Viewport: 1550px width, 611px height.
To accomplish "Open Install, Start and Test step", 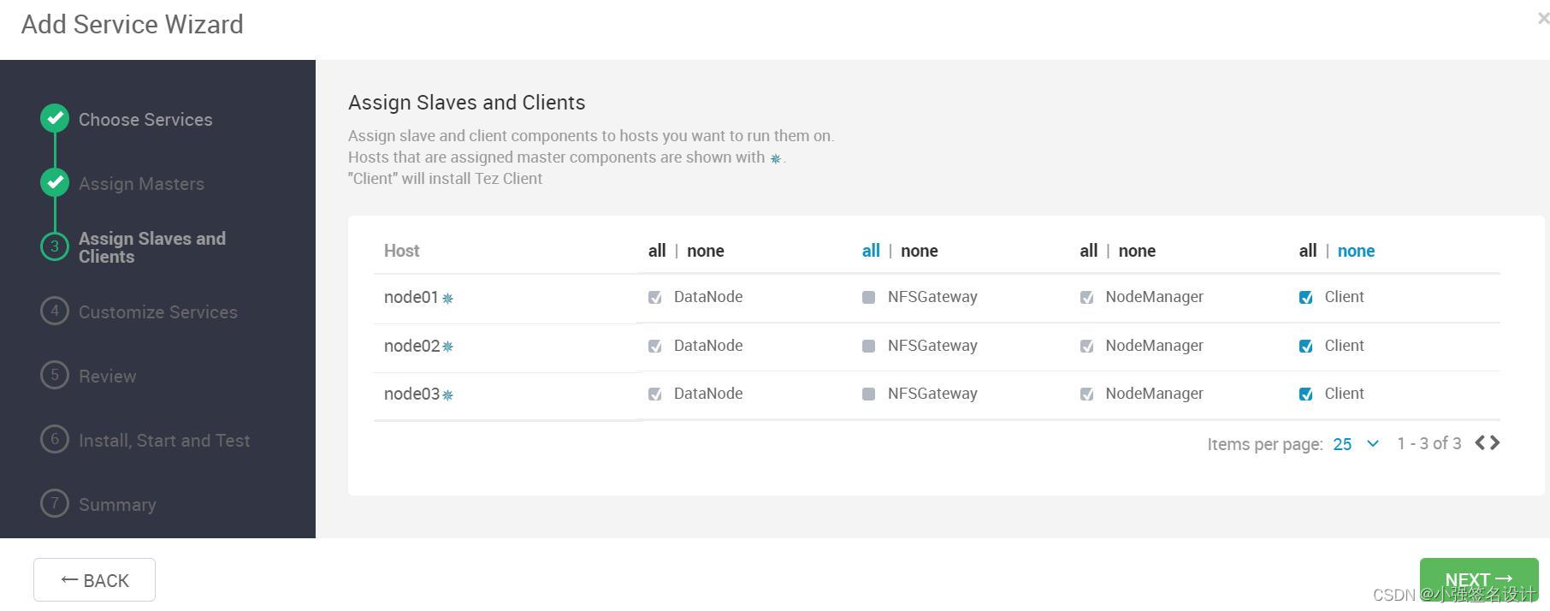I will tap(164, 441).
